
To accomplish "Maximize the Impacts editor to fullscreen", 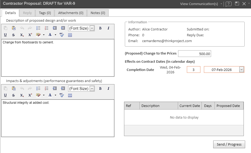I will [x=70, y=95].
